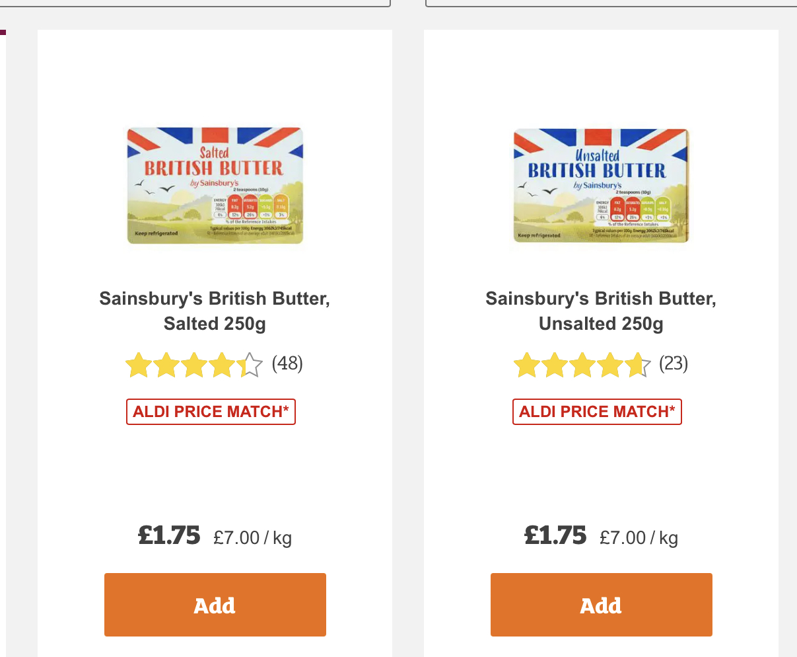Click the empty fifth star on Salted butter rating

coord(250,365)
